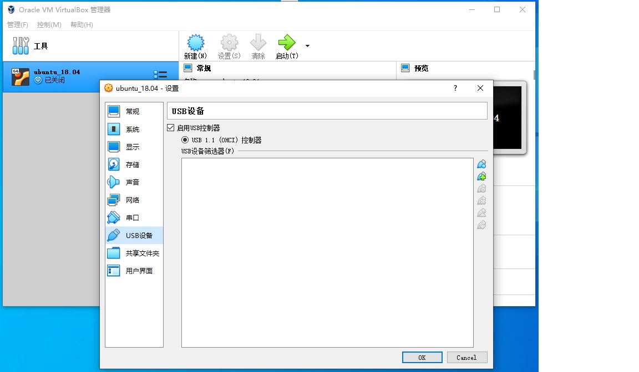
Task: Click inside the USB设备筛选器 list area
Action: click(327, 252)
